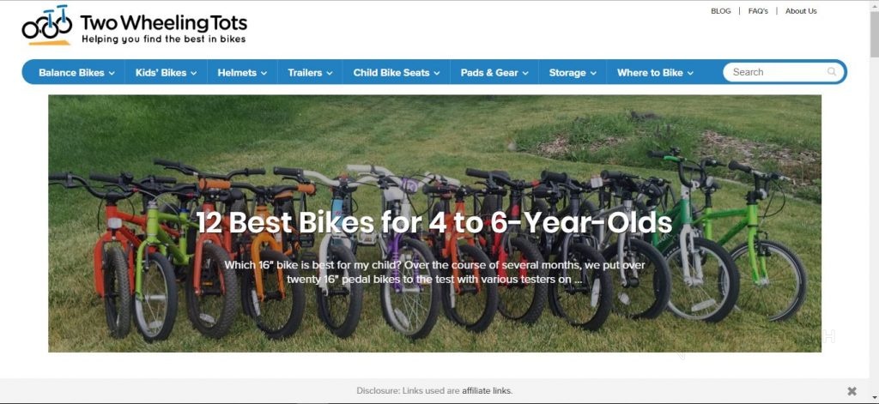The height and width of the screenshot is (404, 879).
Task: Open the Child Bike Seats menu
Action: click(397, 72)
